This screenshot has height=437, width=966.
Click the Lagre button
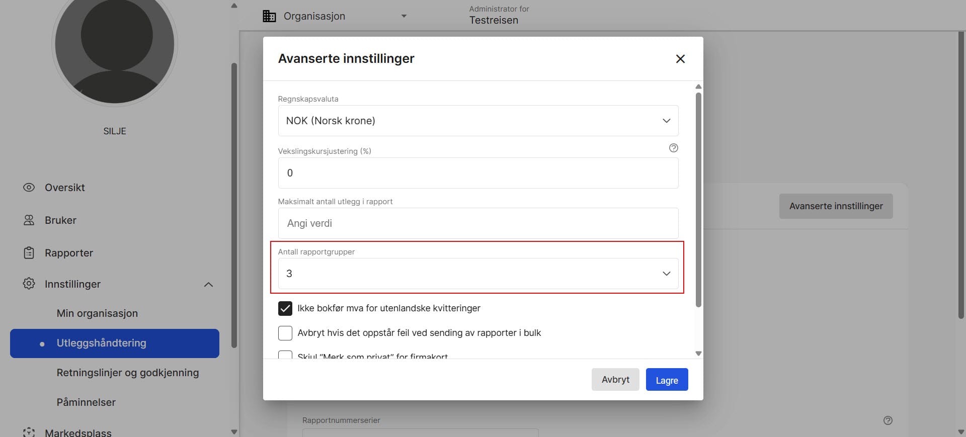click(667, 380)
